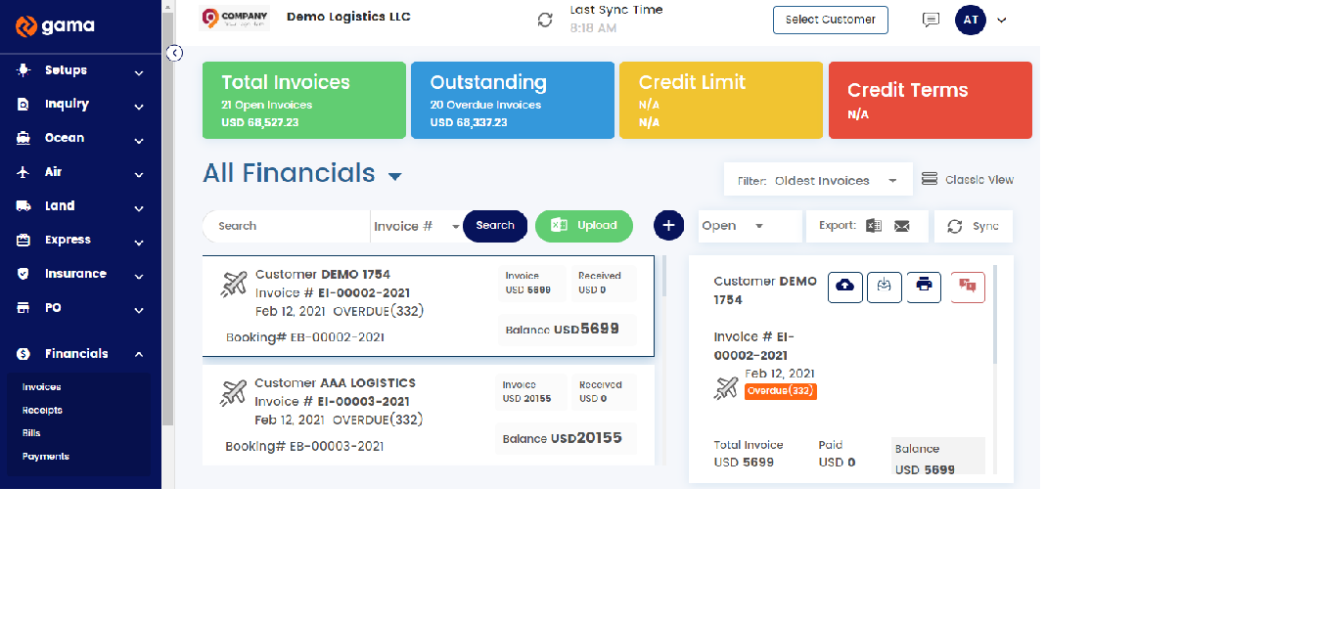This screenshot has width=1319, height=620.
Task: Open the account menu beside the AT avatar
Action: tap(1000, 20)
